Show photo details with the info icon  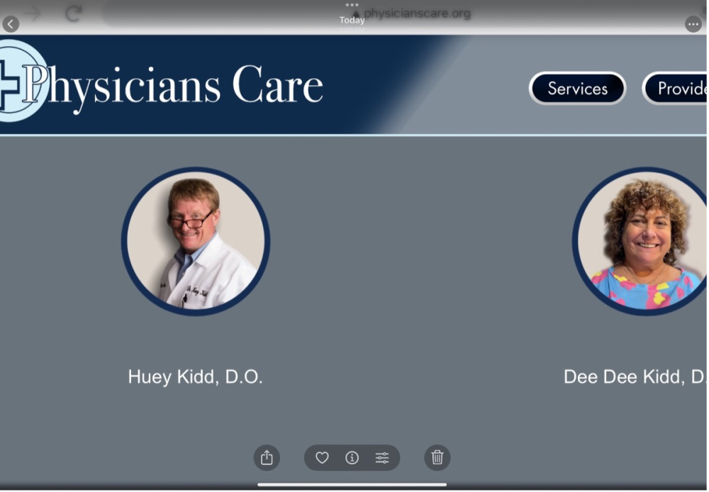tap(352, 458)
